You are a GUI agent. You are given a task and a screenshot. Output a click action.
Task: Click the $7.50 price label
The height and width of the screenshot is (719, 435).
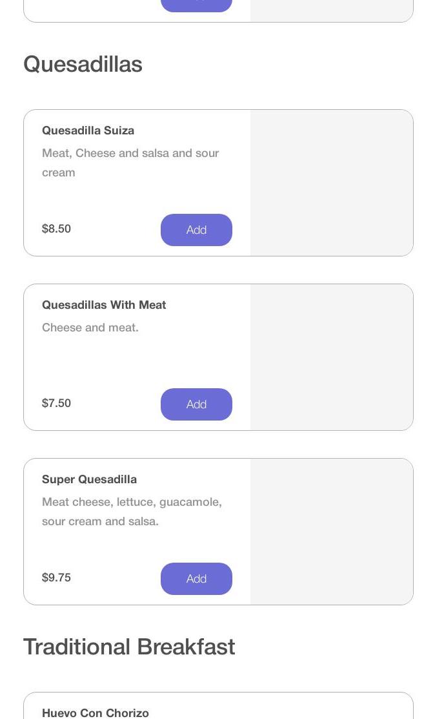(56, 403)
